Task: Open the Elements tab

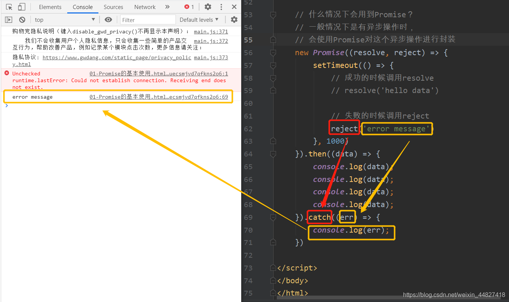Action: tap(50, 7)
